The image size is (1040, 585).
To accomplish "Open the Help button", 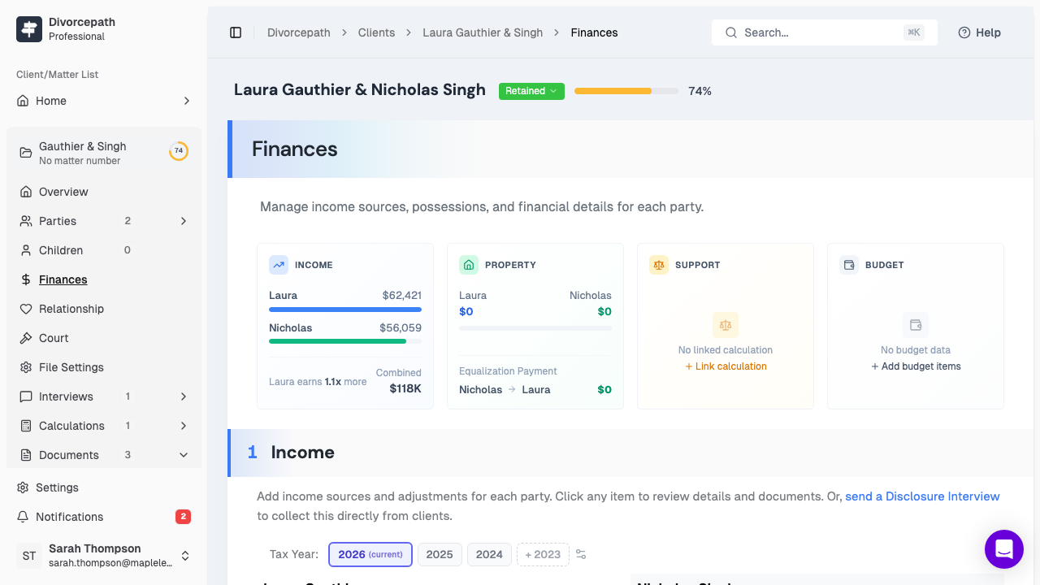I will click(979, 32).
